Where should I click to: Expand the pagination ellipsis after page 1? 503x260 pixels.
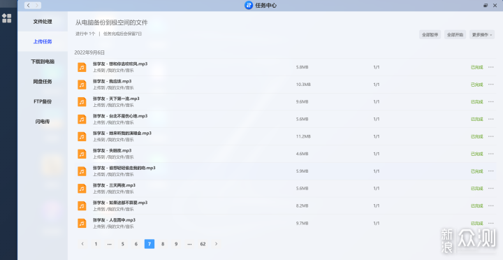click(110, 244)
